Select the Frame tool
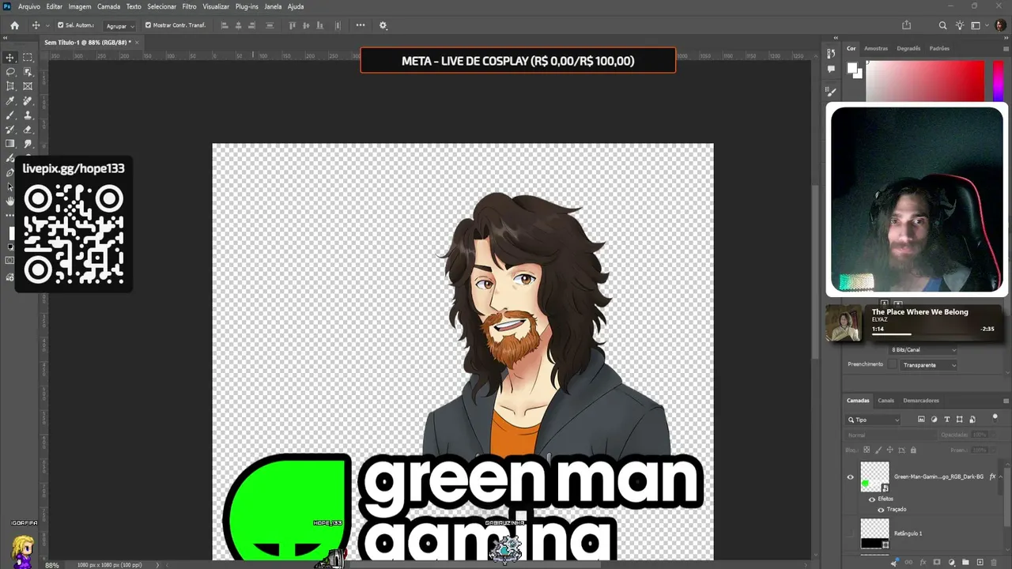Image resolution: width=1012 pixels, height=569 pixels. click(28, 86)
